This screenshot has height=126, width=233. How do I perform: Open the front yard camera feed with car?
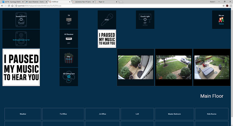(x=174, y=67)
